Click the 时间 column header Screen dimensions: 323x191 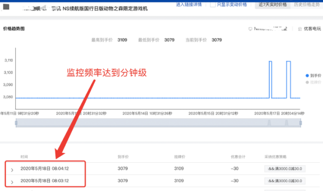tap(24, 157)
